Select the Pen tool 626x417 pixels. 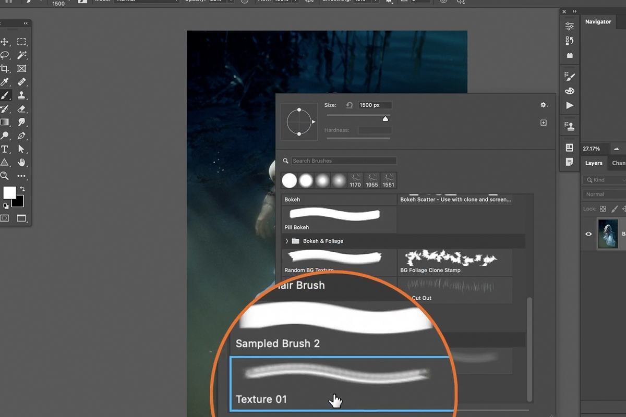21,136
